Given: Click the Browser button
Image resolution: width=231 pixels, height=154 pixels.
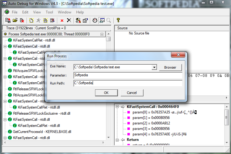Looking at the screenshot, I should (170, 67).
